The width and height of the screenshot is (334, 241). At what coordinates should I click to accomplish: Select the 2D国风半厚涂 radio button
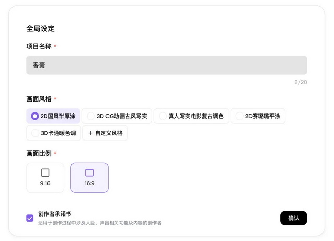coord(35,116)
